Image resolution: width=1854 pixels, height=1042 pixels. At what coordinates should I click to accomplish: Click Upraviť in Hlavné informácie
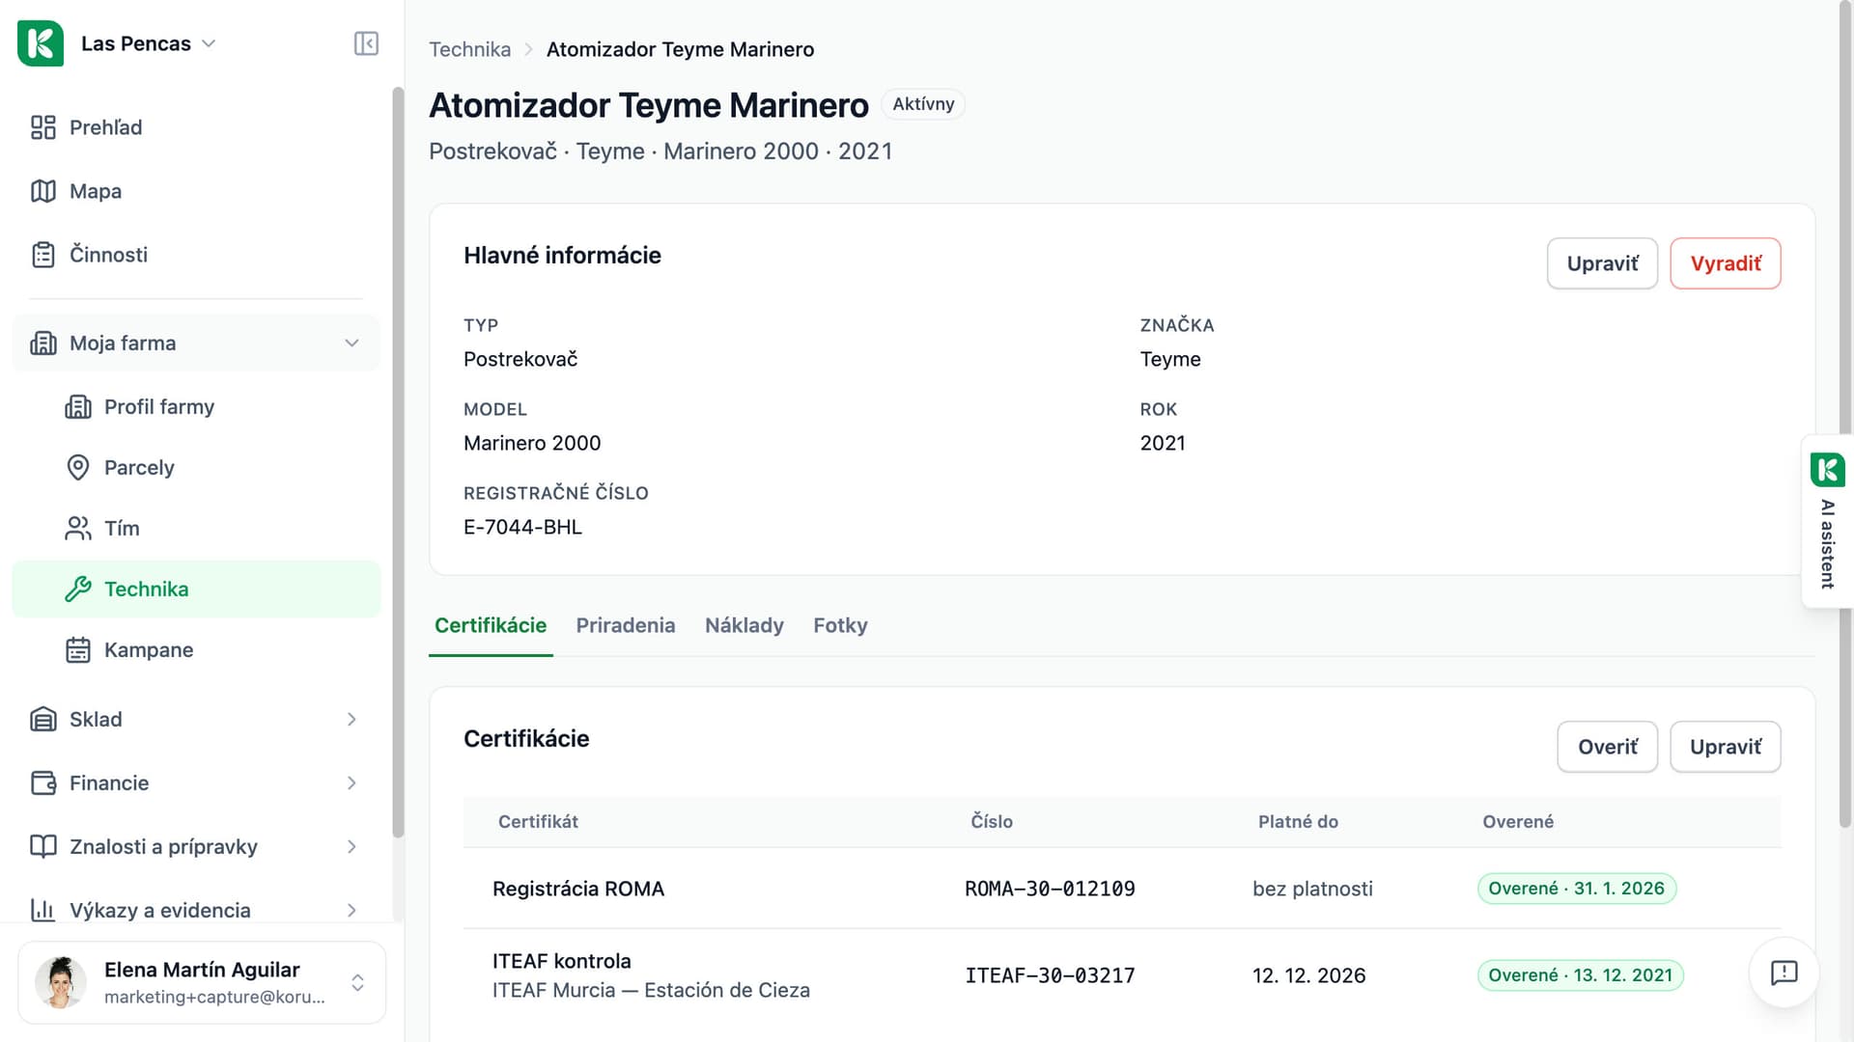(x=1602, y=263)
